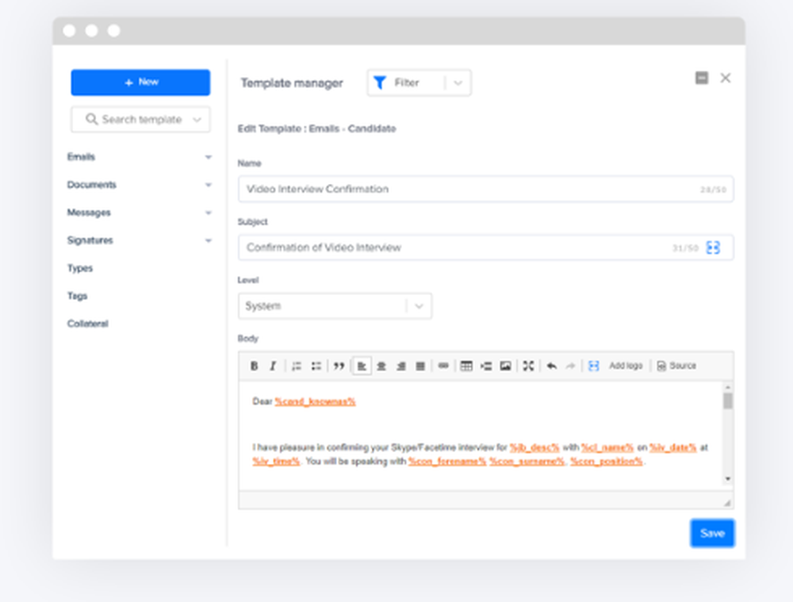Image resolution: width=793 pixels, height=602 pixels.
Task: Click %iv_time% merge field in body
Action: (276, 462)
